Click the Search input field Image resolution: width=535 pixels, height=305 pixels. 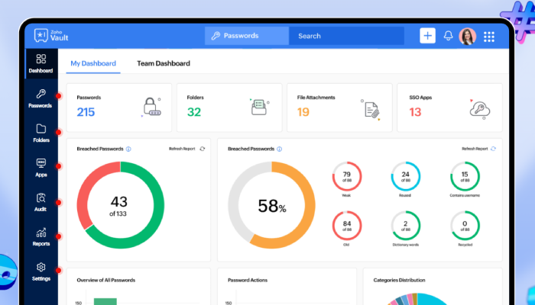pyautogui.click(x=346, y=36)
